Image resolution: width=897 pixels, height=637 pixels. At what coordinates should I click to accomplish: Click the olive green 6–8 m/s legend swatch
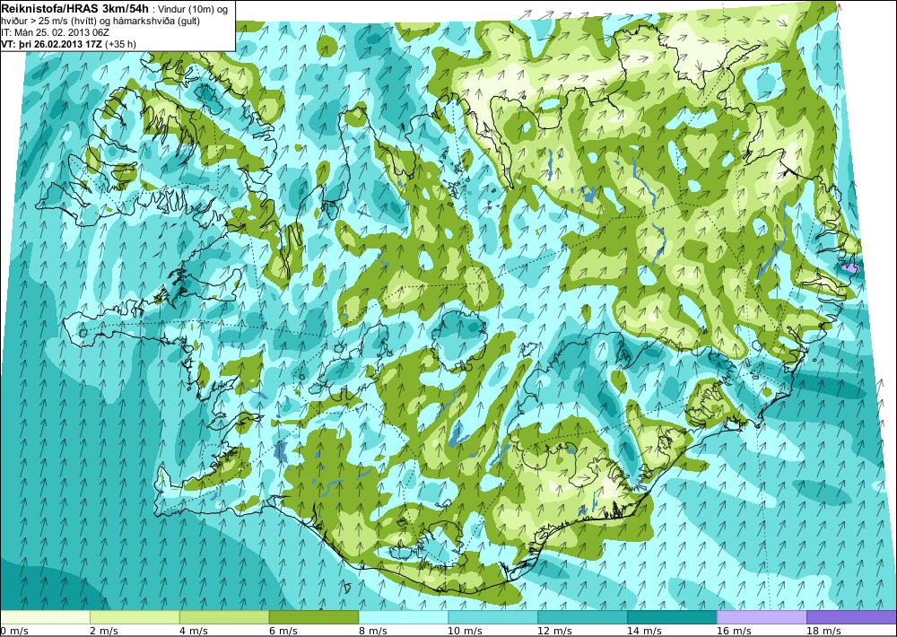(x=313, y=617)
